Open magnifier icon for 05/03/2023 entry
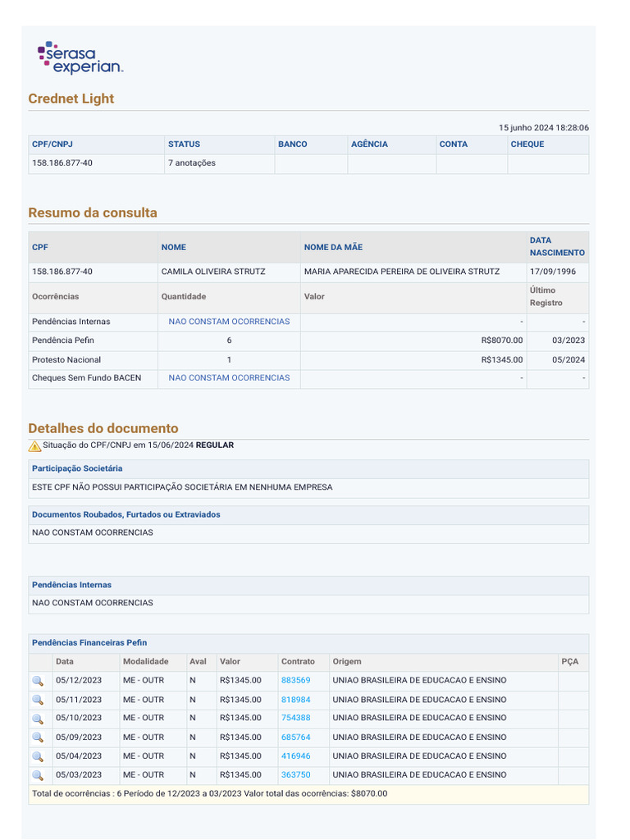Viewport: 630px width, 840px height. 38,775
